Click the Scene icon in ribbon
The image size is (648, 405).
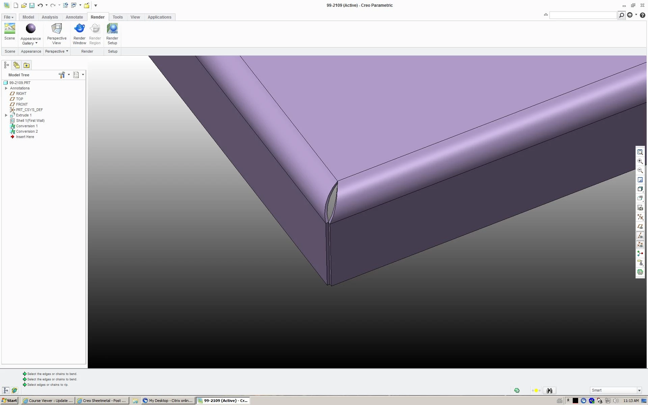click(9, 29)
